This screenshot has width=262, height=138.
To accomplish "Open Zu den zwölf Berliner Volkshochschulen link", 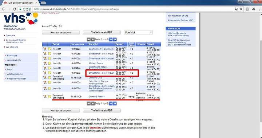I will pos(16,41).
